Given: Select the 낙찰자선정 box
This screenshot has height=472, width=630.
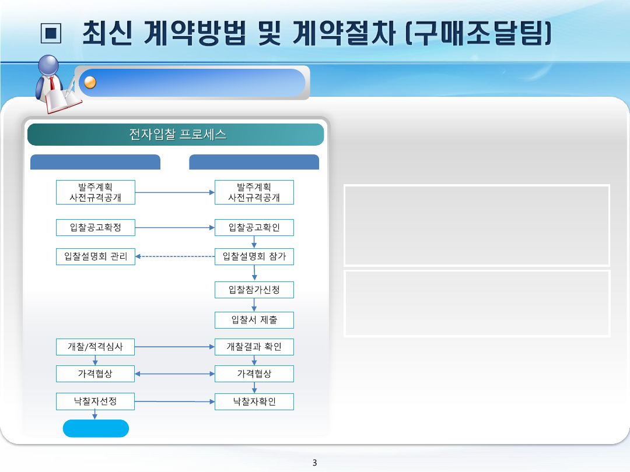Looking at the screenshot, I should [x=96, y=401].
